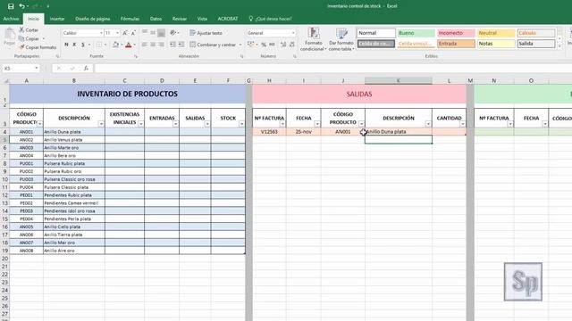572x321 pixels.
Task: Apply the Notas cell style
Action: (496, 44)
